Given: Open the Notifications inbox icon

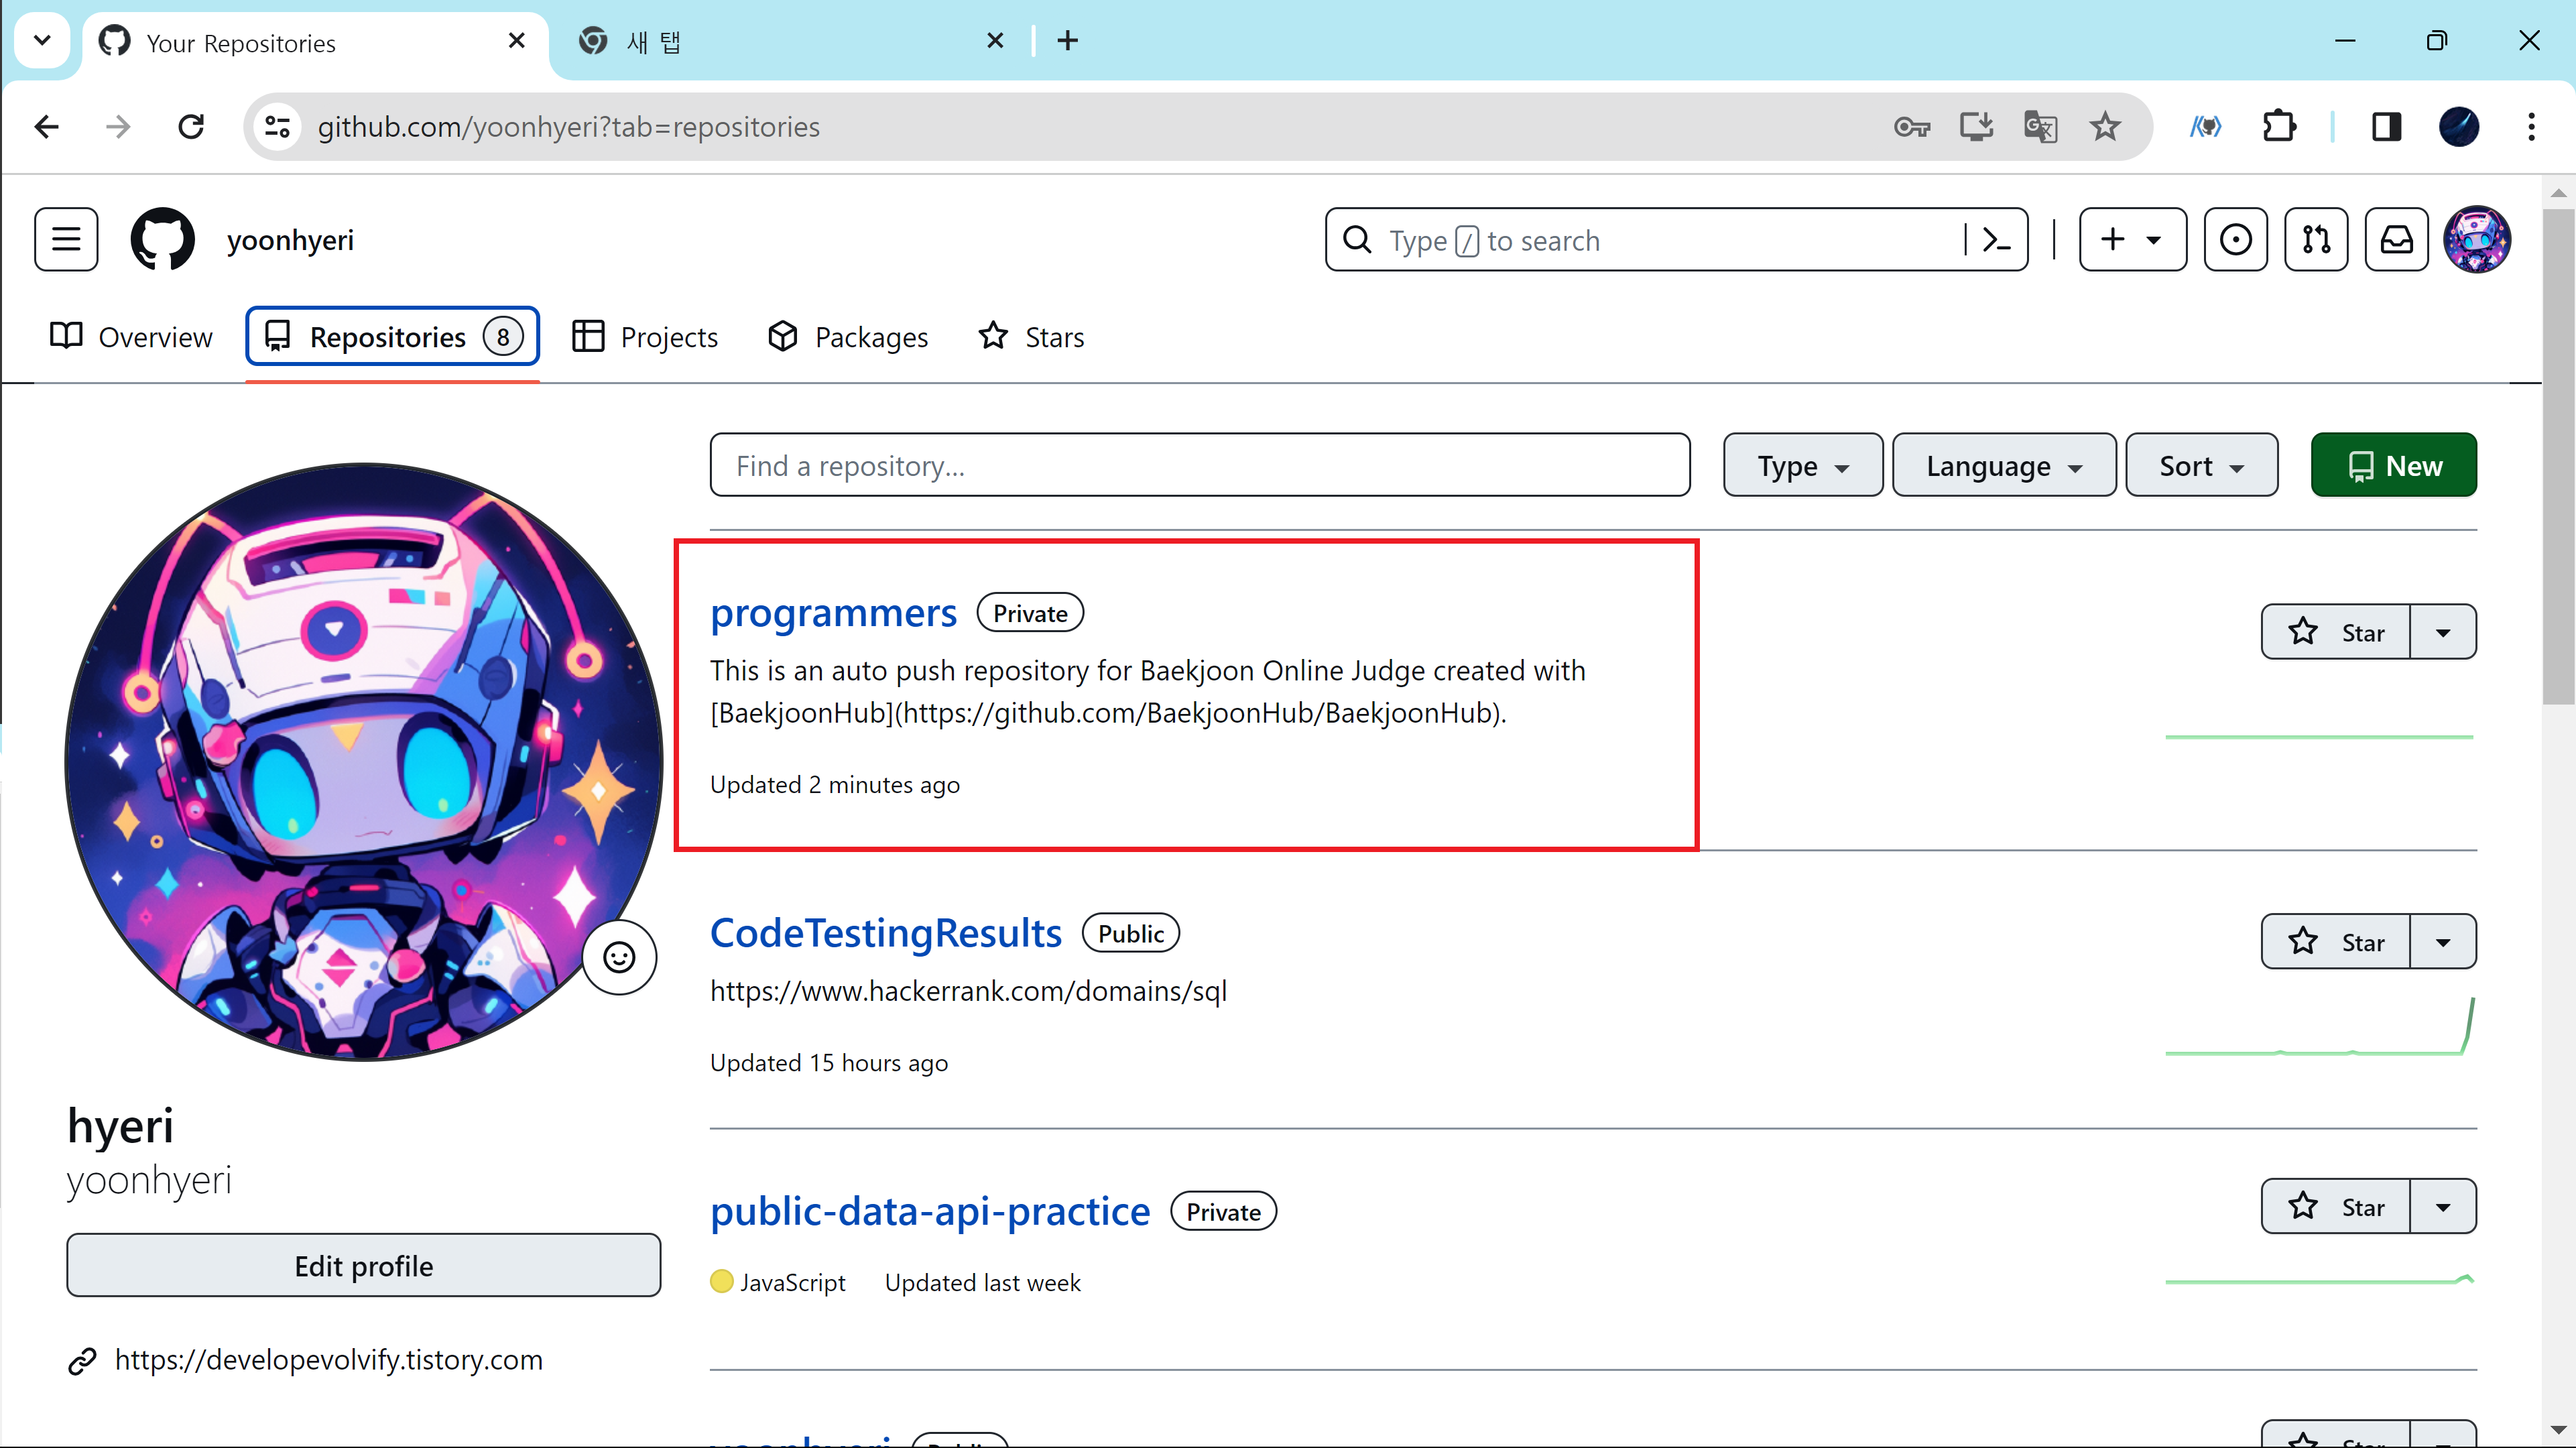Looking at the screenshot, I should point(2396,240).
